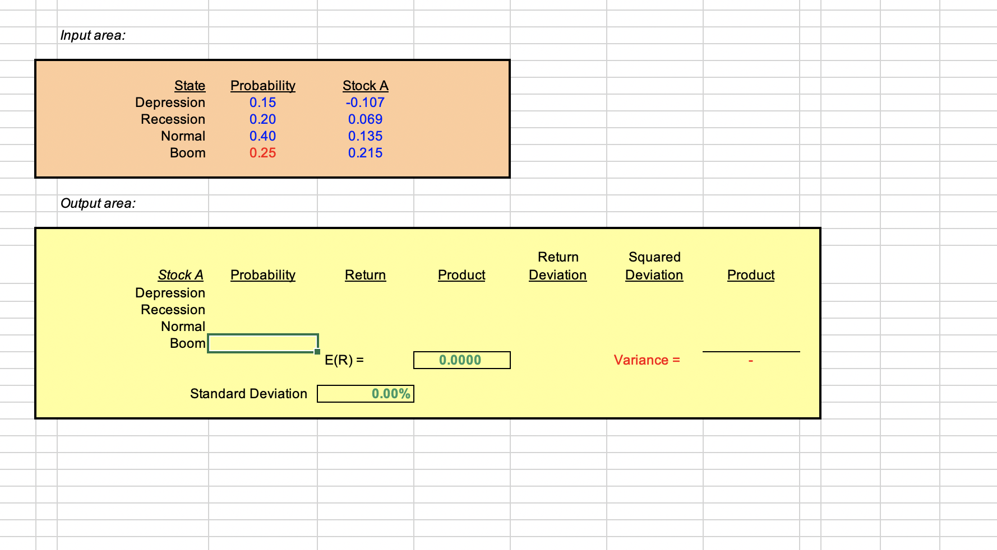Select the red 'Variance =' label
Viewport: 997px width, 550px height.
(647, 360)
